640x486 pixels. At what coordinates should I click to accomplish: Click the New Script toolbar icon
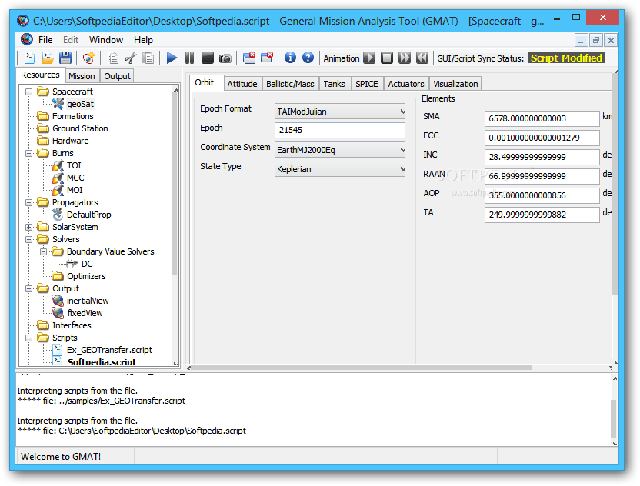[29, 58]
